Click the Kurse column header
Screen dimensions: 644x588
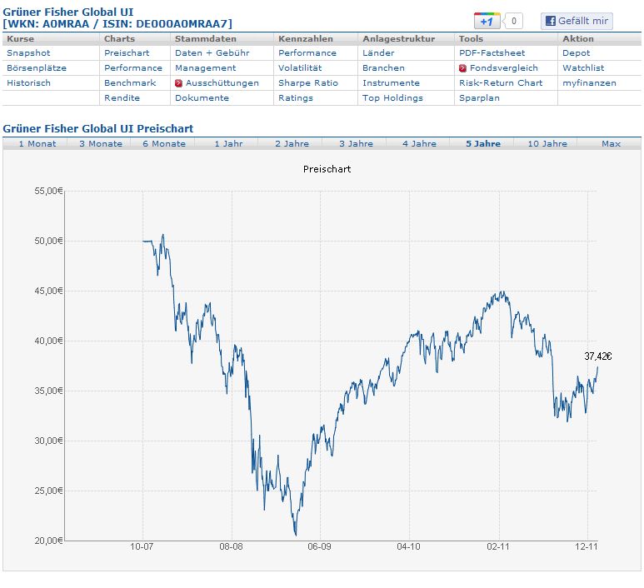tap(21, 38)
